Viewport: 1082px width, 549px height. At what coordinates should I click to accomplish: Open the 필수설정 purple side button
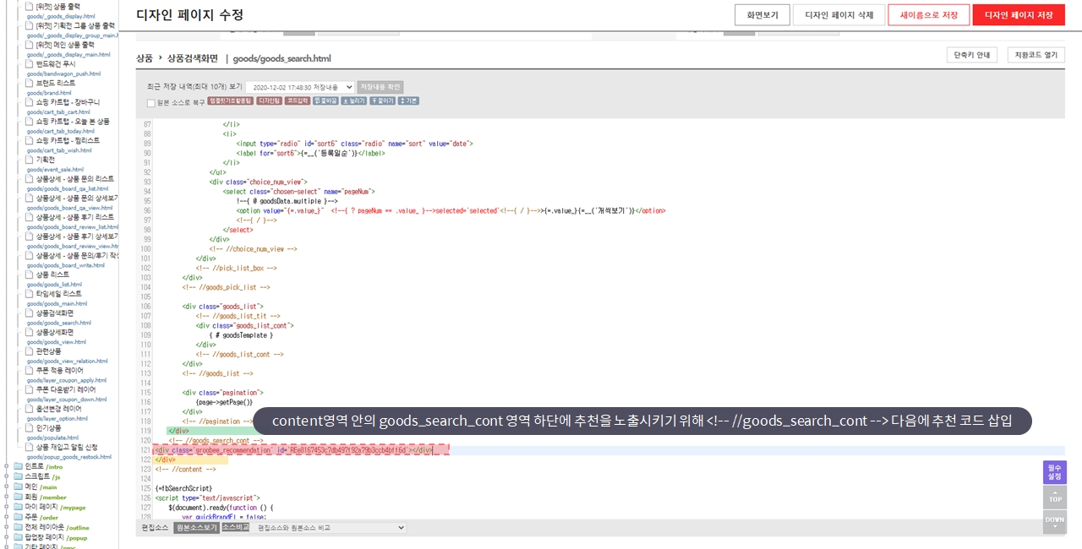point(1055,472)
